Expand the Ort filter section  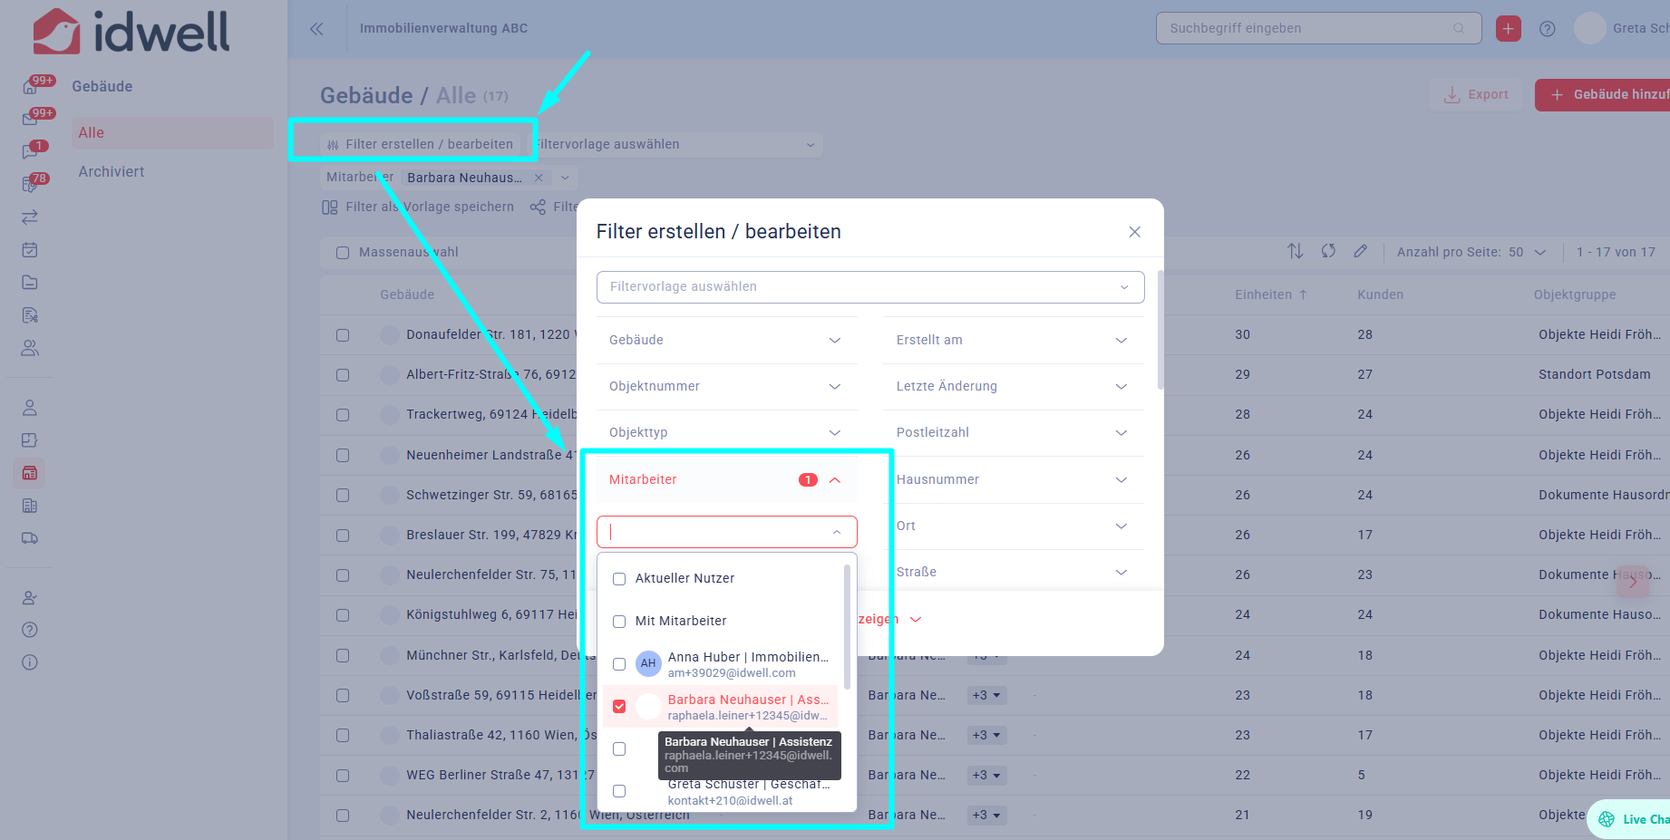coord(1013,526)
